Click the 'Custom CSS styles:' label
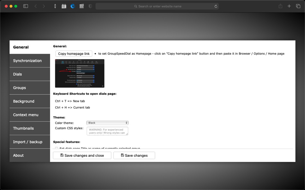305x190 pixels. click(x=69, y=128)
